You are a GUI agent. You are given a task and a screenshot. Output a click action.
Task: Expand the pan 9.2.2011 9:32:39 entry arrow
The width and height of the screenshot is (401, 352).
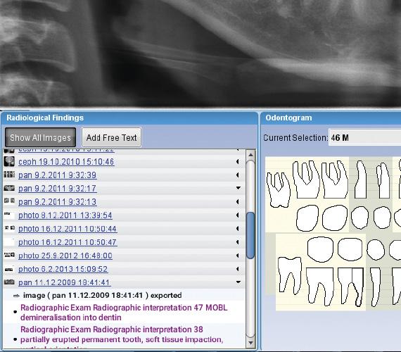(x=238, y=175)
